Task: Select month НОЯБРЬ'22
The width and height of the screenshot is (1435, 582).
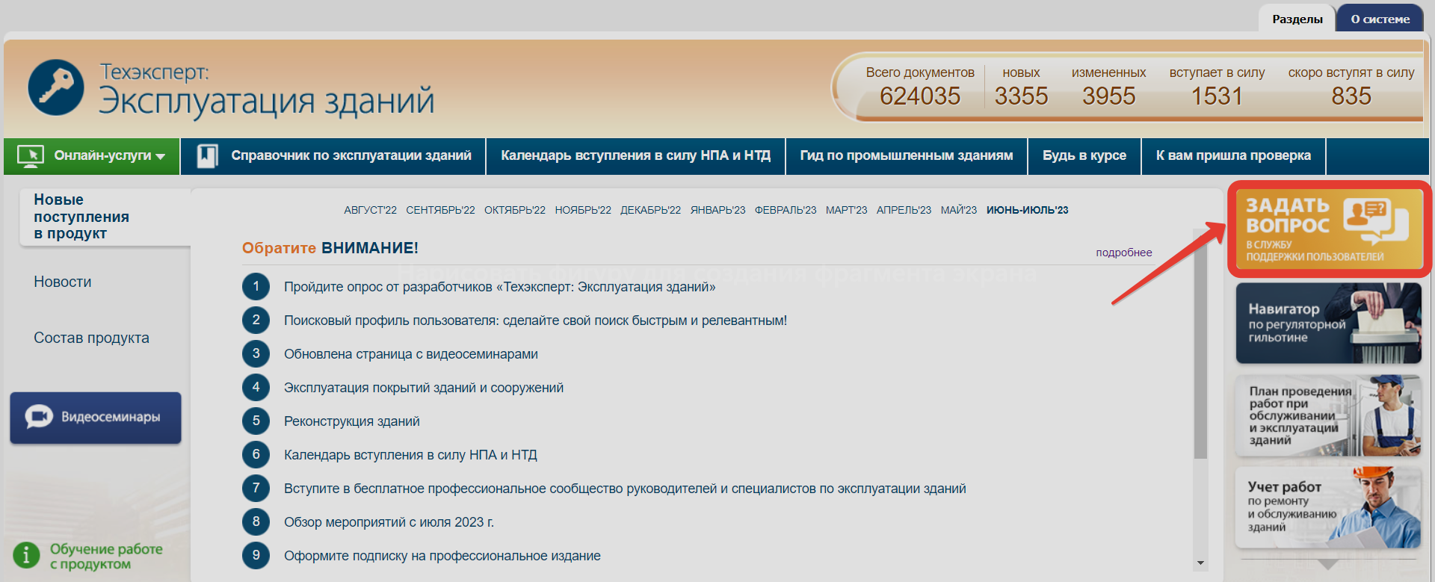Action: [x=583, y=210]
